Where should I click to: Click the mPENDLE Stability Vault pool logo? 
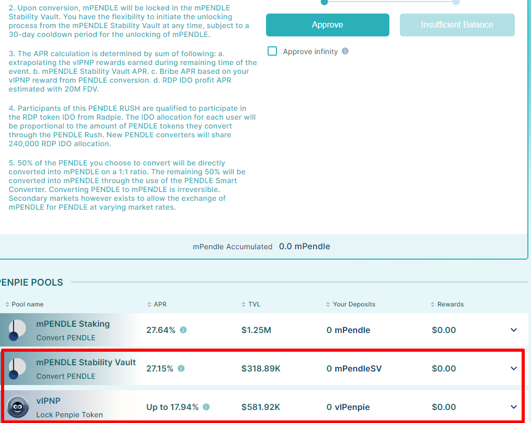17,368
